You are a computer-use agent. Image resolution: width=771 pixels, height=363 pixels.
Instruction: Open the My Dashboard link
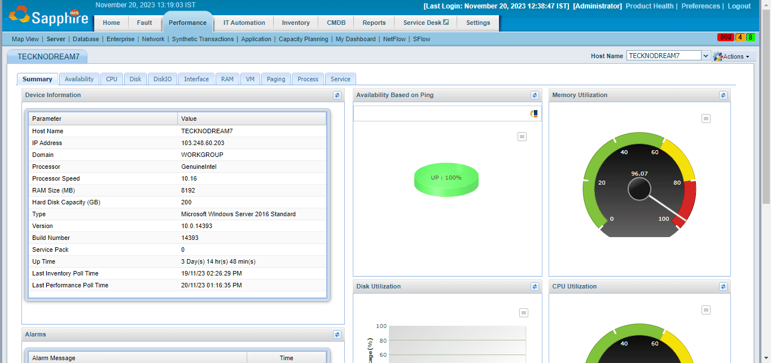pyautogui.click(x=356, y=39)
